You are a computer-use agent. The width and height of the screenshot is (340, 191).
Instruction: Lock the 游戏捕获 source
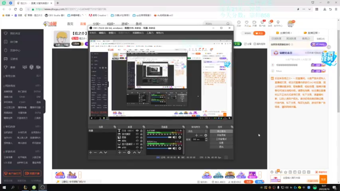pos(141,134)
